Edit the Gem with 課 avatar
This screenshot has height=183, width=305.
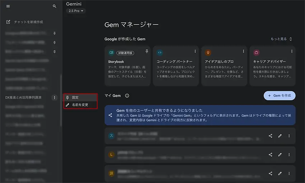(x=280, y=173)
